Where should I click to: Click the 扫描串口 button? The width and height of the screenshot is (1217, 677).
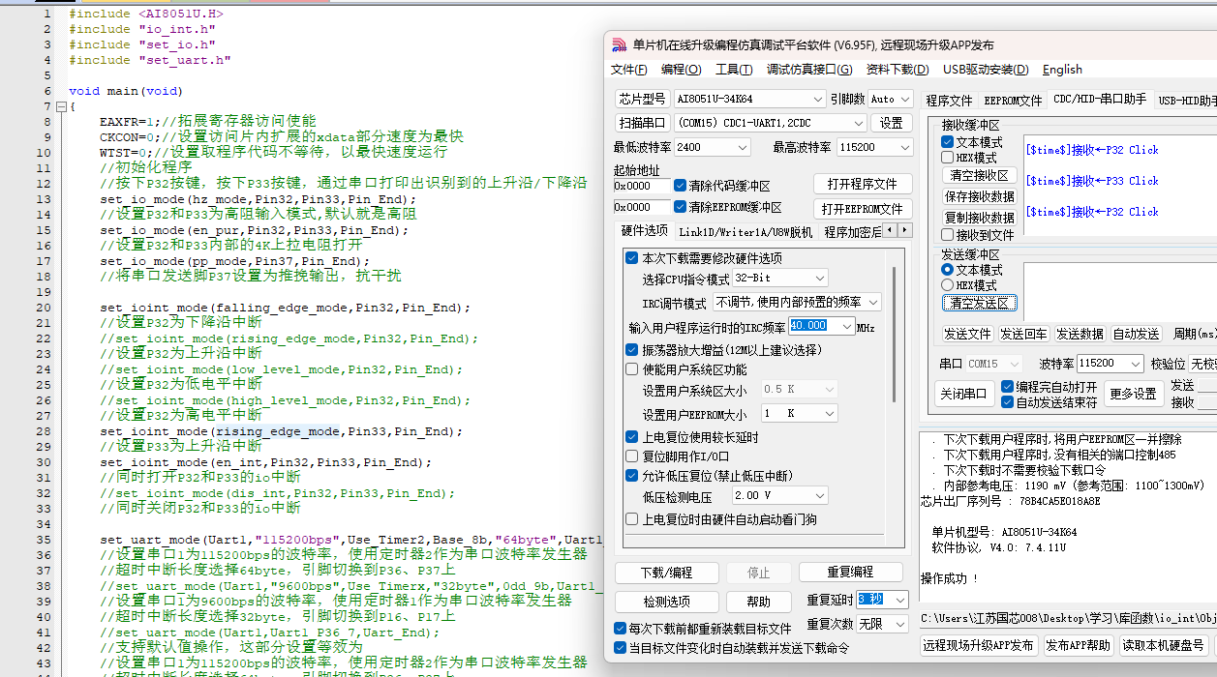coord(642,123)
